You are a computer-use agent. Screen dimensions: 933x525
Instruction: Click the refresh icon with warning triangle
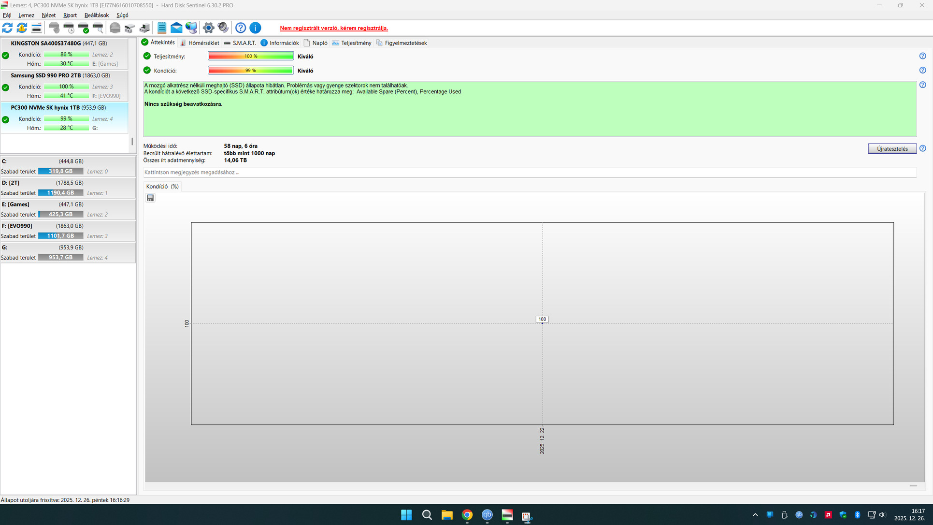point(22,28)
